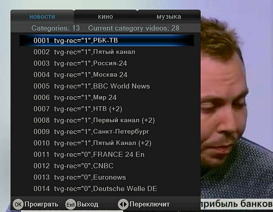Select channel 0007 НТВ (+2)
The image size is (273, 212).
107,109
